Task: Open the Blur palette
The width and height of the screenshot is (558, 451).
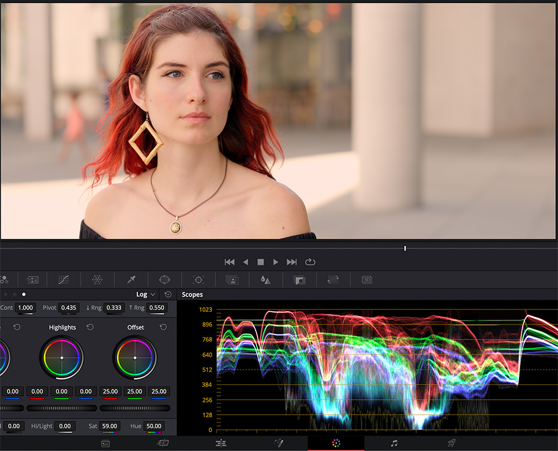Action: [266, 280]
